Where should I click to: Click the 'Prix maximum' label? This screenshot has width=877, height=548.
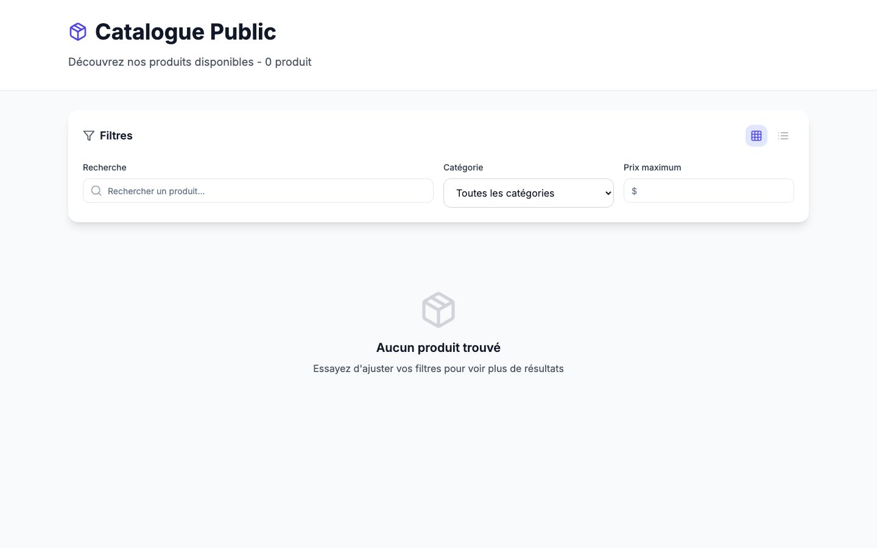[652, 167]
